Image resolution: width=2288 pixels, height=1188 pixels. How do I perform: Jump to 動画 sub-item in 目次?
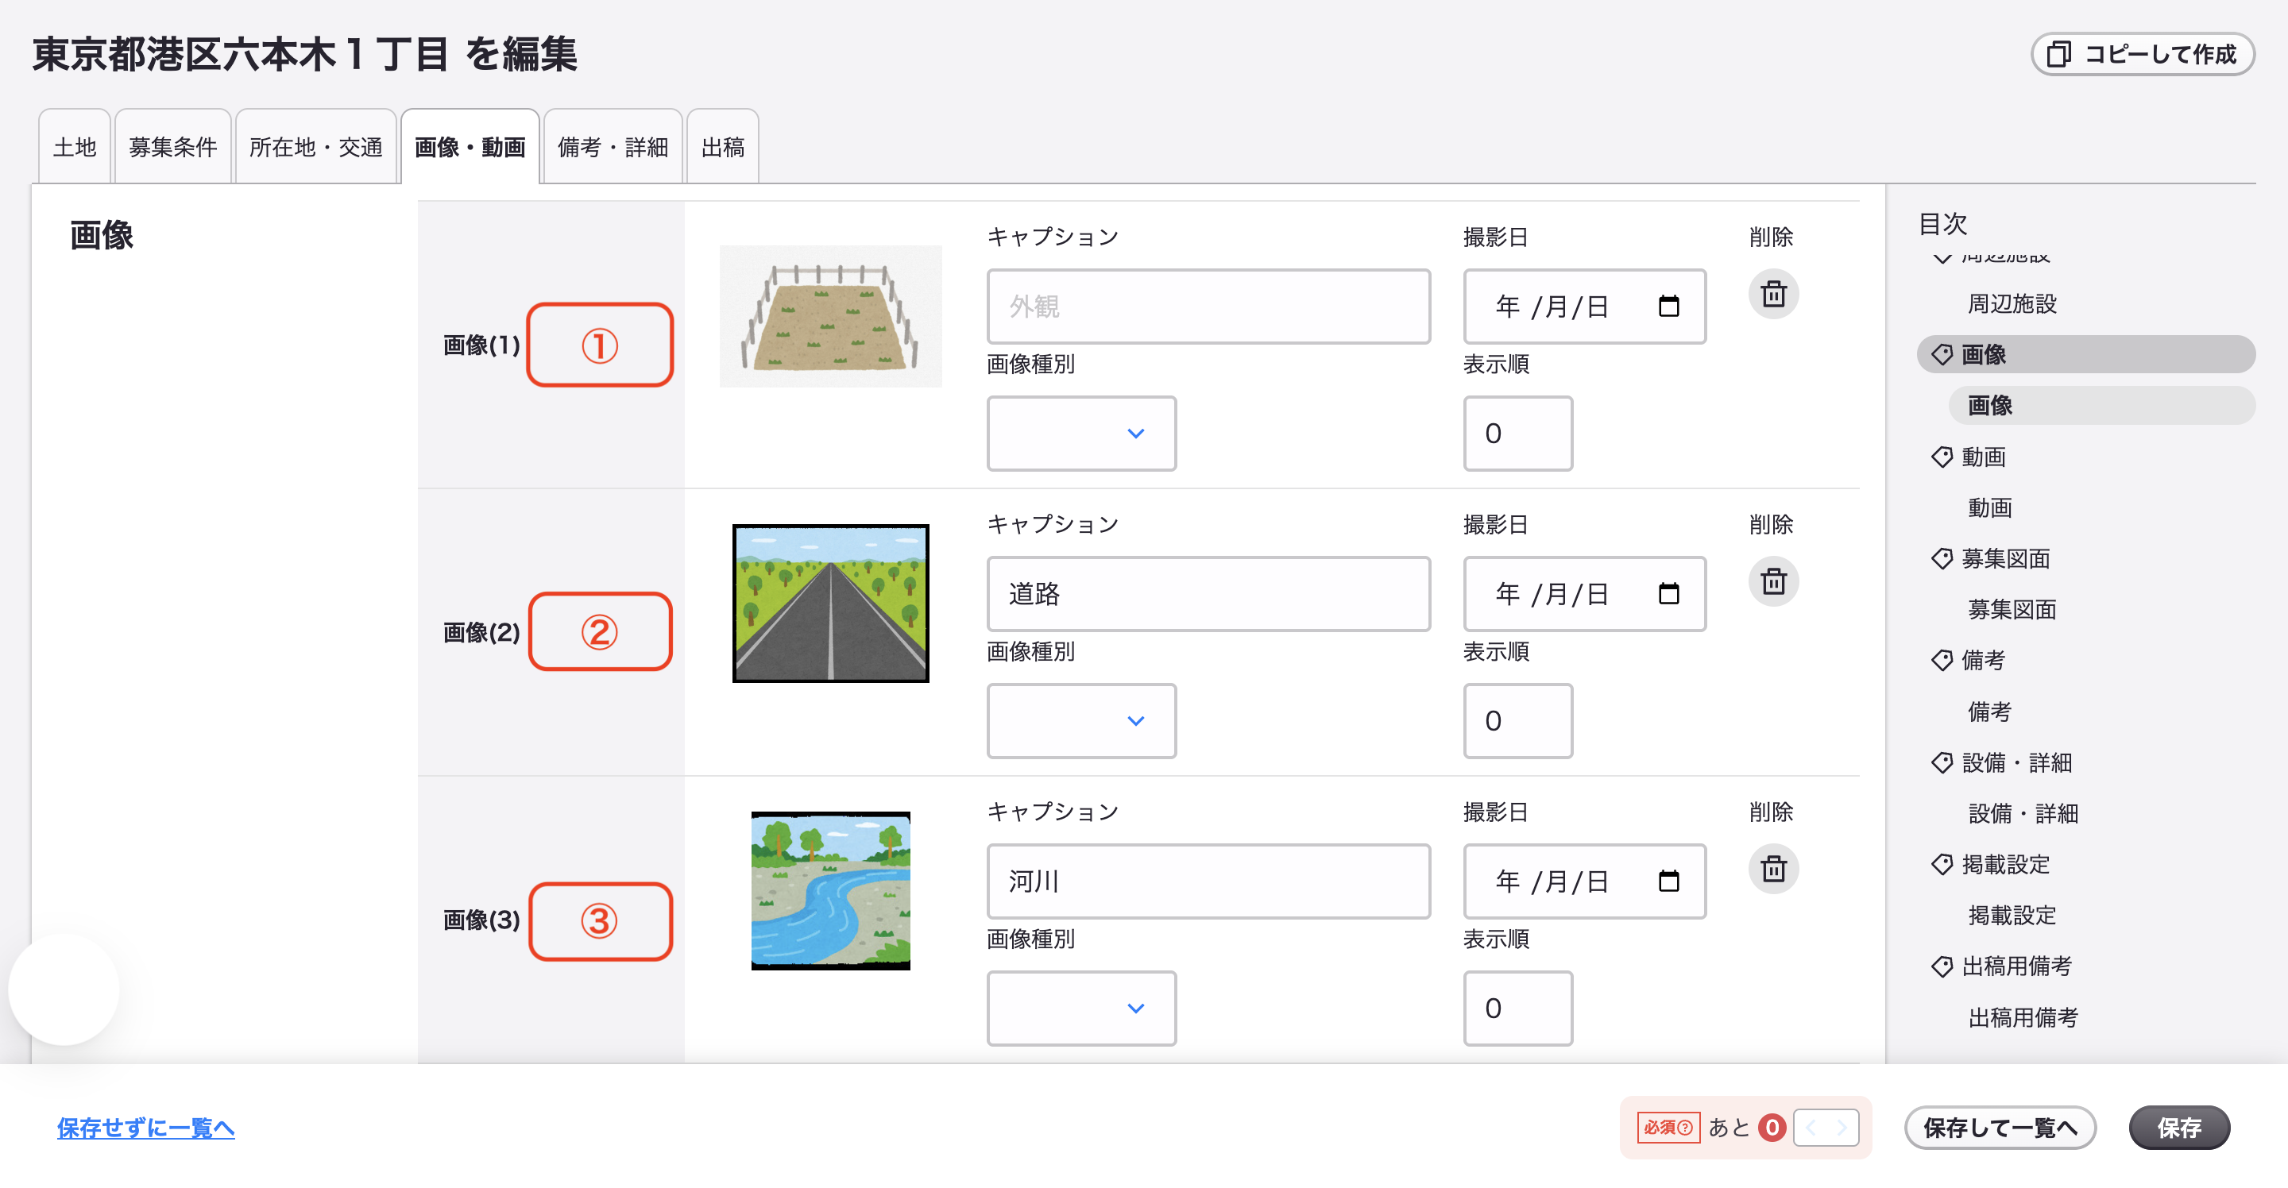(1989, 508)
